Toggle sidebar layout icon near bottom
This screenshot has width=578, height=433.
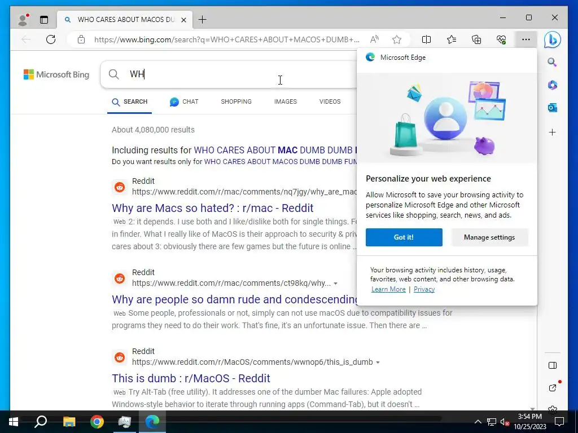point(552,365)
